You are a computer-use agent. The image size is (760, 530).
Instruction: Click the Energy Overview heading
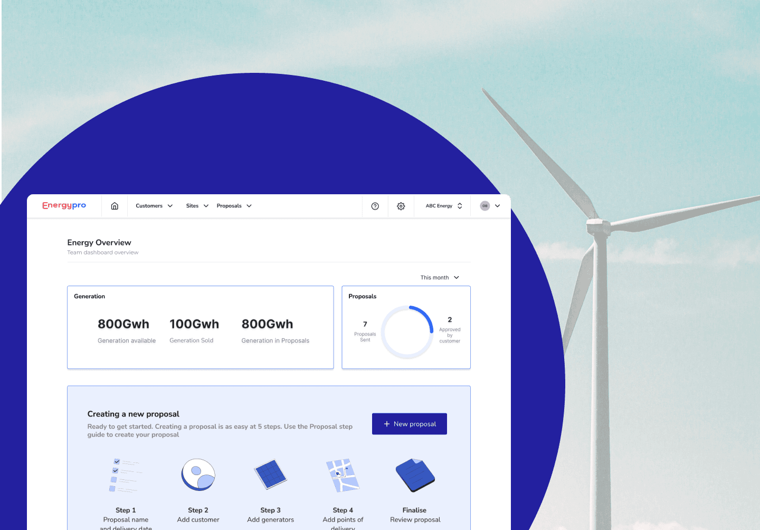(x=99, y=243)
